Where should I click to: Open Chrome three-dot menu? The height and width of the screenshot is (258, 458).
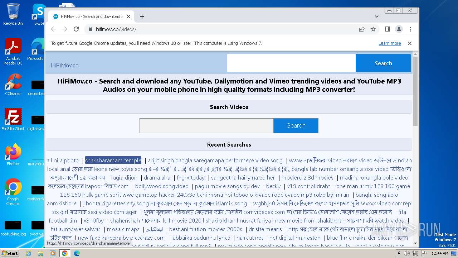pyautogui.click(x=410, y=29)
